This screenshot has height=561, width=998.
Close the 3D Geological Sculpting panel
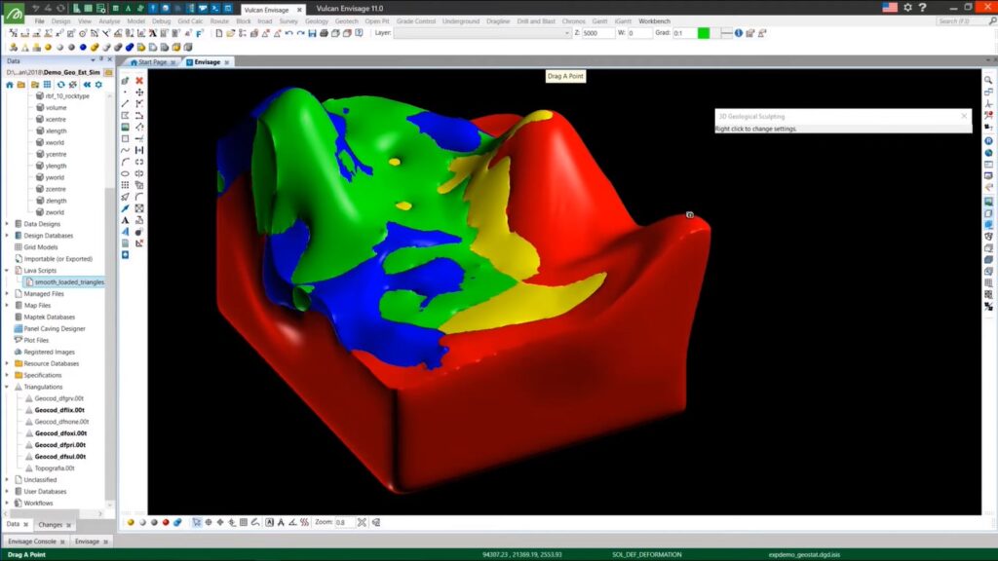coord(964,116)
